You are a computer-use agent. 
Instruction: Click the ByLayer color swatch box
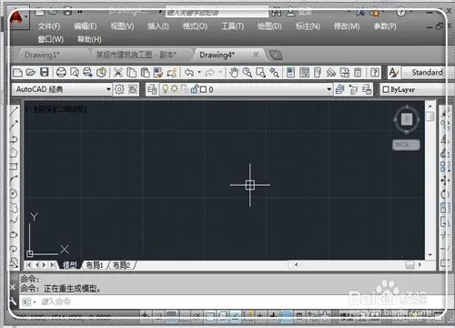(386, 89)
